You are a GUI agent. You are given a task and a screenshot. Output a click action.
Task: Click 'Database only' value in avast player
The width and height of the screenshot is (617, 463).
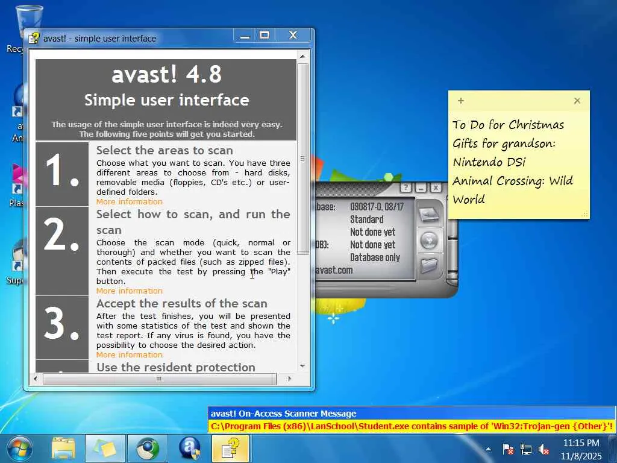point(375,257)
